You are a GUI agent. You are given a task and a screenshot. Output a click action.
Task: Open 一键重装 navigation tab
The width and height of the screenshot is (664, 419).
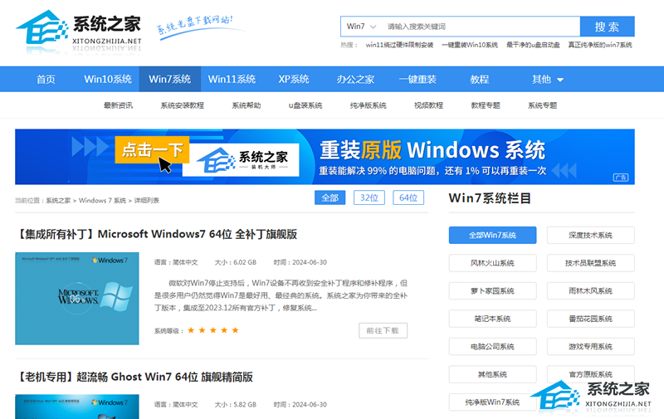coord(417,79)
